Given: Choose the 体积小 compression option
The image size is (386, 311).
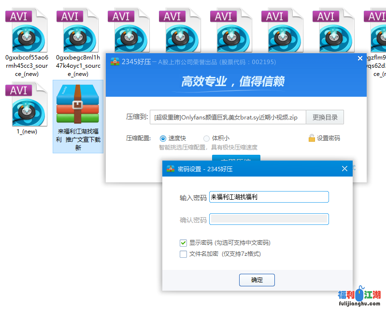Looking at the screenshot, I should 206,138.
